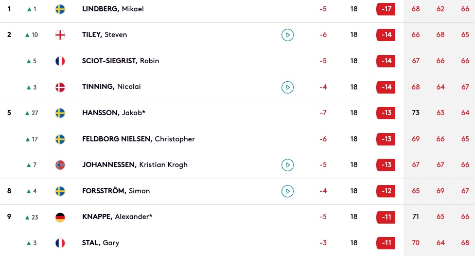The height and width of the screenshot is (256, 475).
Task: Click green up arrow showing Hansson's 27 move
Action: click(x=27, y=113)
